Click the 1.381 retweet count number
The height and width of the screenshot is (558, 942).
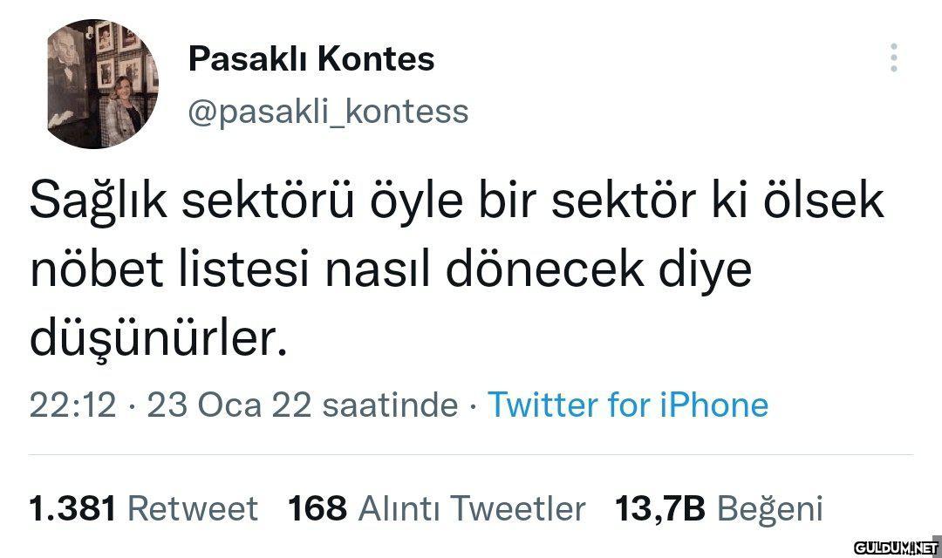[x=73, y=507]
